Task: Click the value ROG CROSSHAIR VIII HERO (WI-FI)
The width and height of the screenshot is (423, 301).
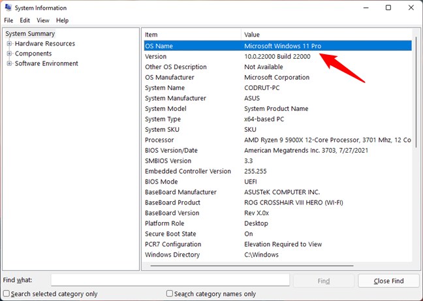Action: coord(294,202)
